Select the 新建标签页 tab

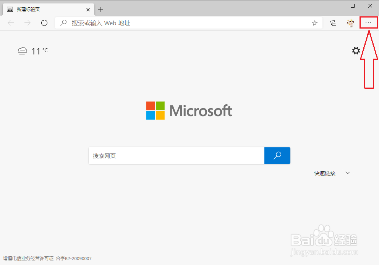click(x=48, y=10)
